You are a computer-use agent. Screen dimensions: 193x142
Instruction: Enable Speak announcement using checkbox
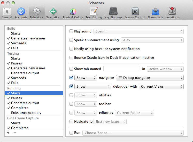71,40
